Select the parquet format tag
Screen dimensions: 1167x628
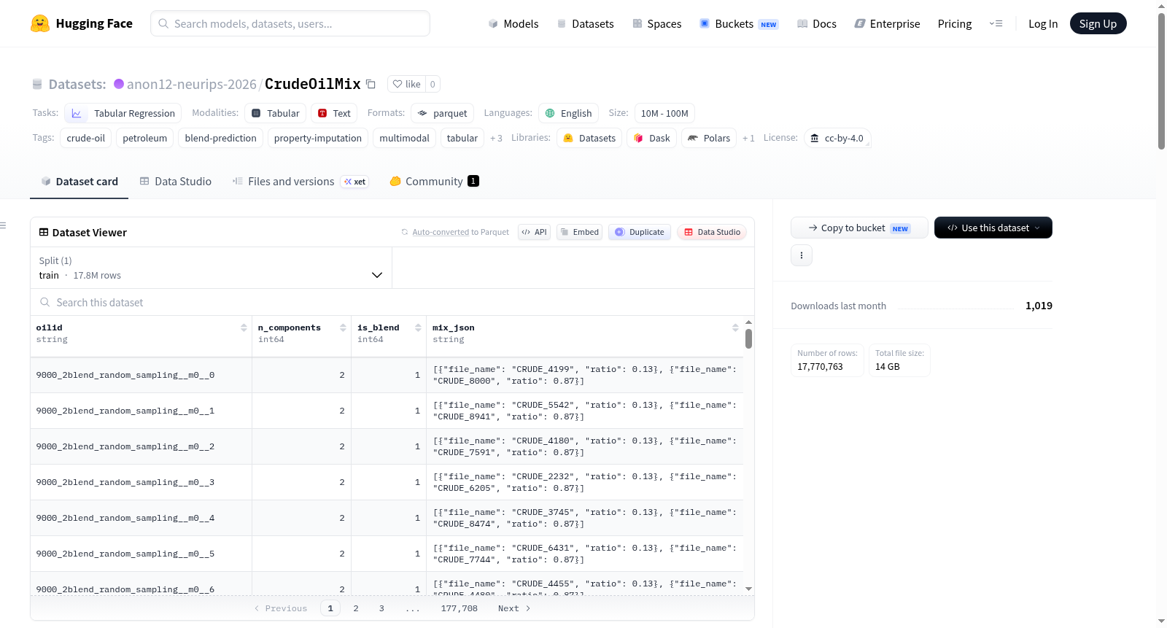click(443, 113)
